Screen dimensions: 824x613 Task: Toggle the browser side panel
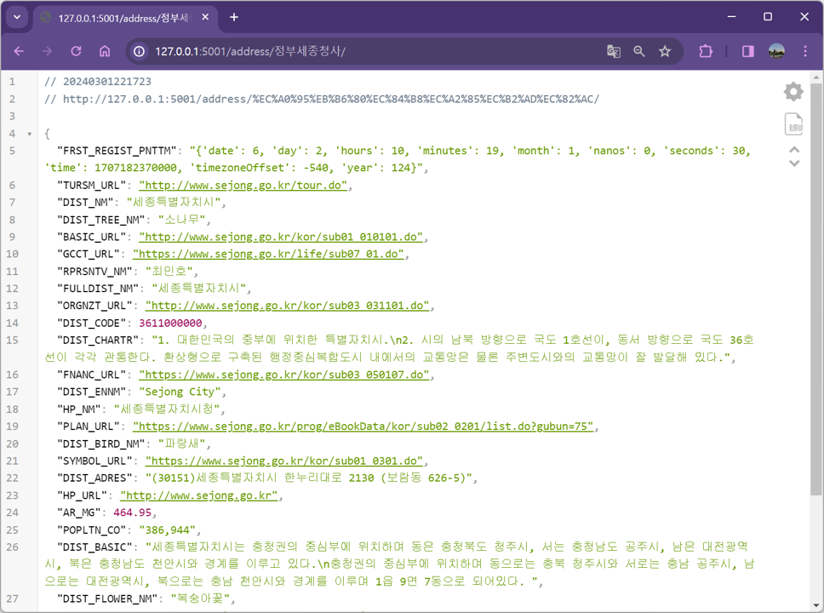tap(747, 52)
